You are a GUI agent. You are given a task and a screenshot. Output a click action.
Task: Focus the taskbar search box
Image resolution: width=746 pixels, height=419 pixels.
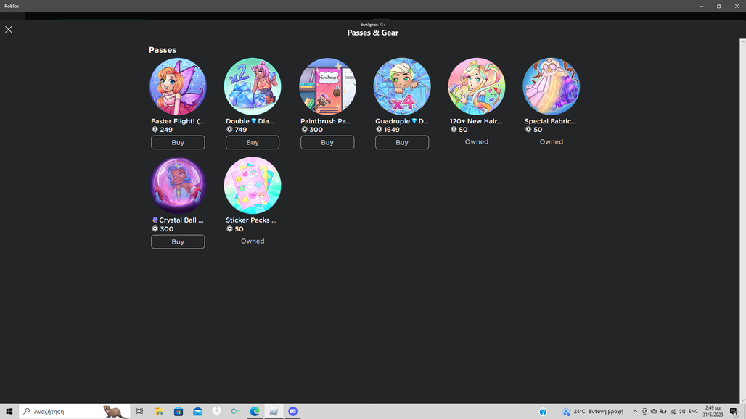[75, 412]
